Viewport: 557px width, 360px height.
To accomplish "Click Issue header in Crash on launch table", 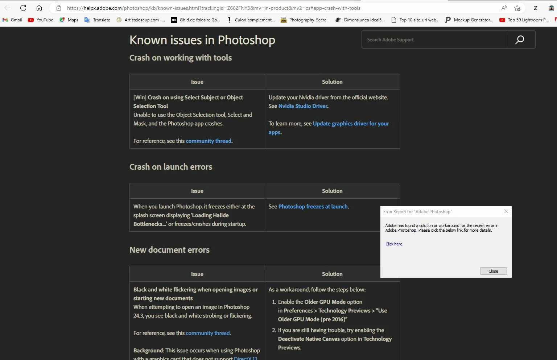I will point(197,191).
